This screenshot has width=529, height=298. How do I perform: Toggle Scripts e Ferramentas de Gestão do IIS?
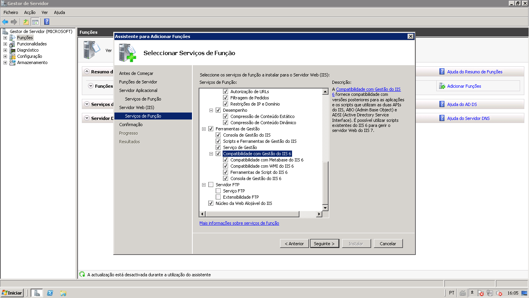(x=218, y=141)
